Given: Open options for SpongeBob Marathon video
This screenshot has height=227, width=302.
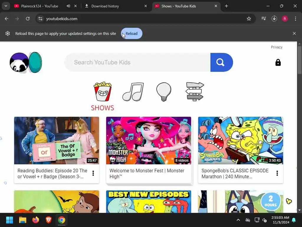Looking at the screenshot, I should point(277,173).
